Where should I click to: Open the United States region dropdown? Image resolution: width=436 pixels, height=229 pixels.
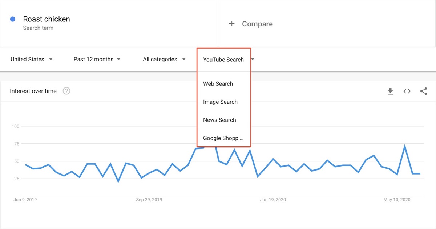pos(32,59)
